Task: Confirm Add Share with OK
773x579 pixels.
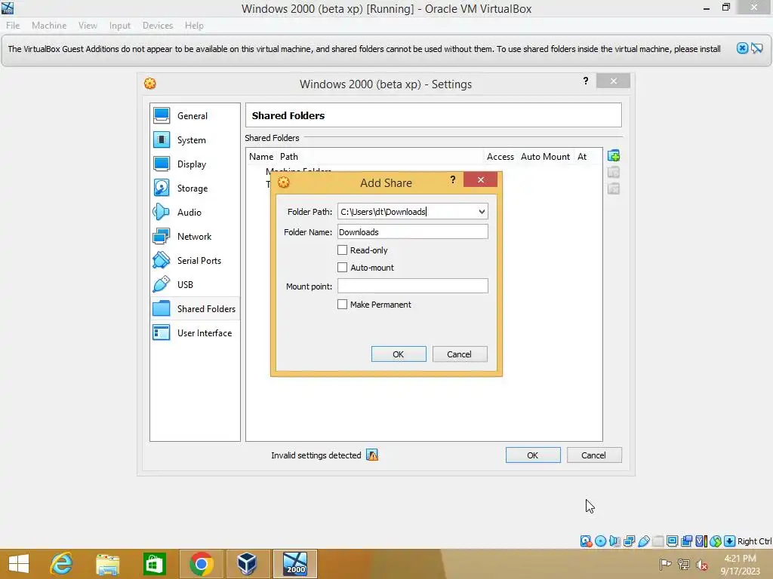Action: 399,354
